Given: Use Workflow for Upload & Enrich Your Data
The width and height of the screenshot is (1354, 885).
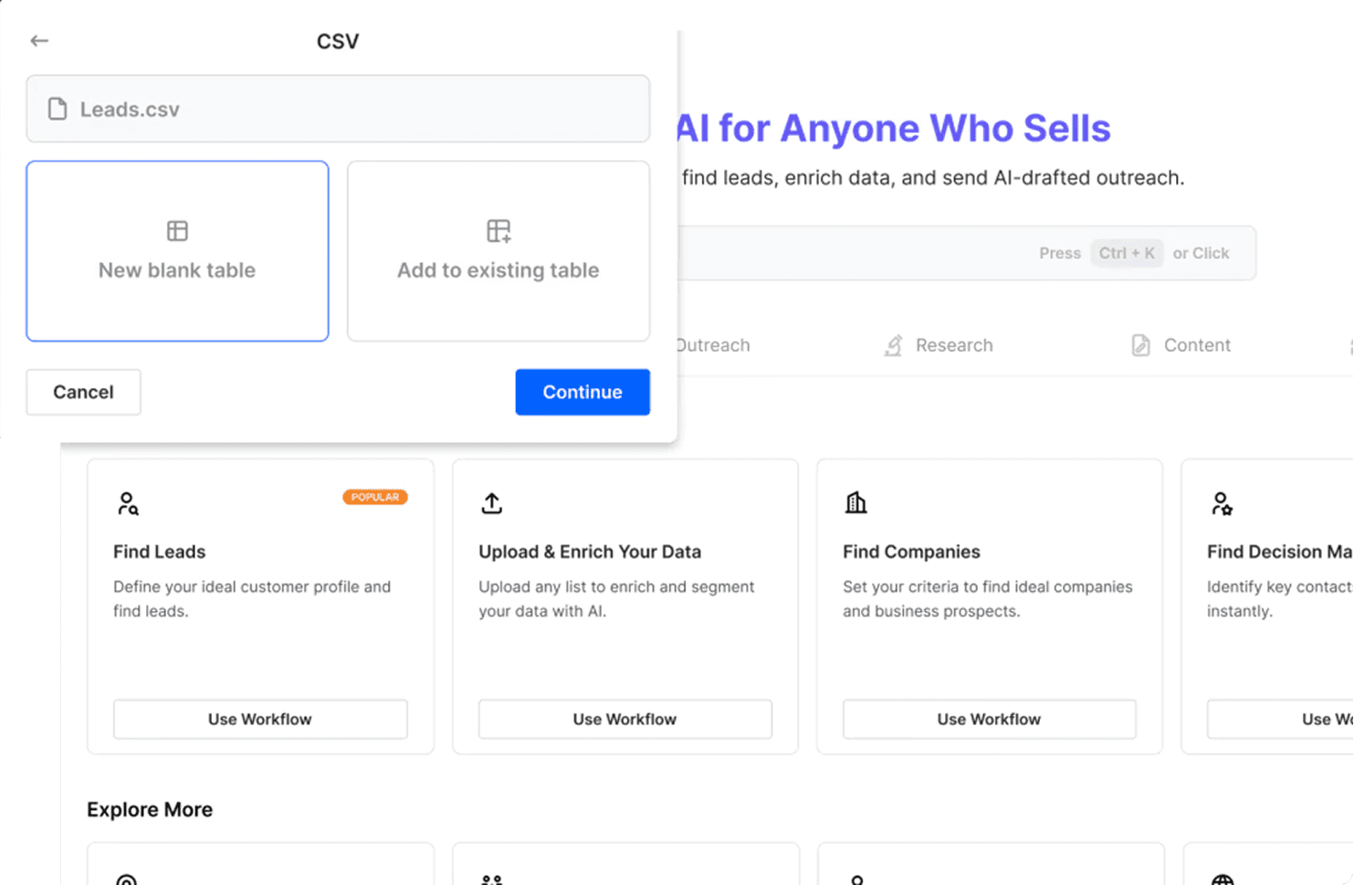Looking at the screenshot, I should pyautogui.click(x=625, y=719).
